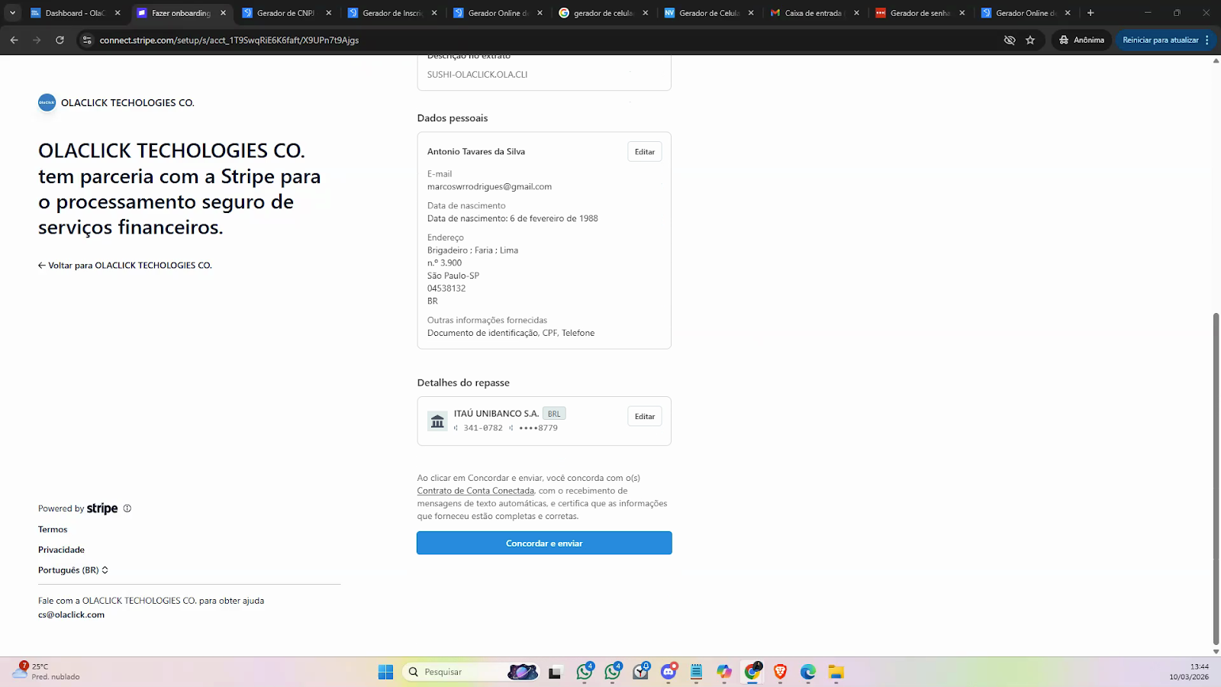1221x687 pixels.
Task: Open the Contrato de Conta Conectada link
Action: point(475,491)
